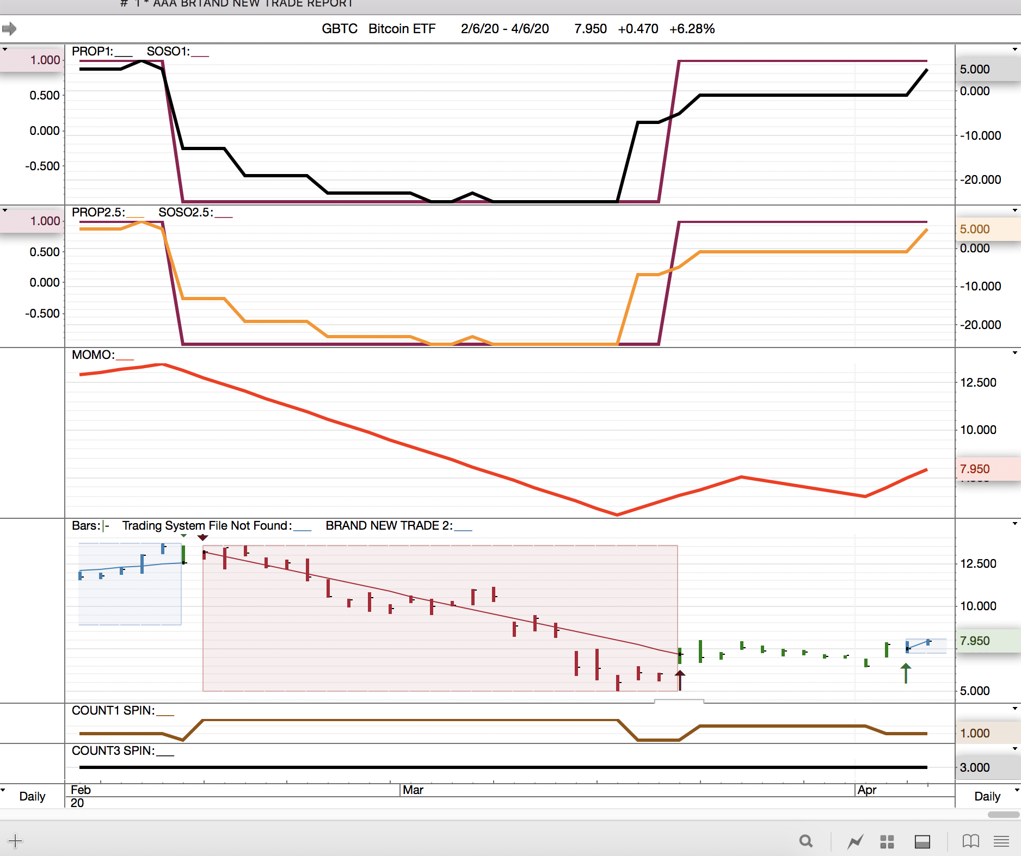1021x856 pixels.
Task: Click the SOSO1 indicator label
Action: [x=178, y=52]
